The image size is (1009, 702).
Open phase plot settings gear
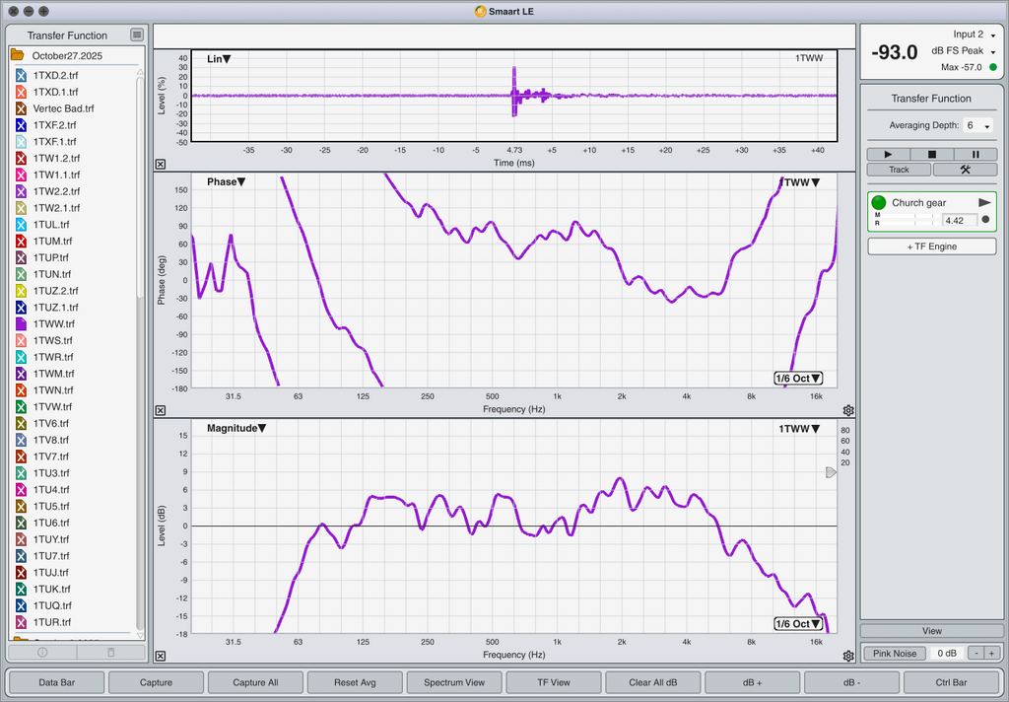coord(848,410)
